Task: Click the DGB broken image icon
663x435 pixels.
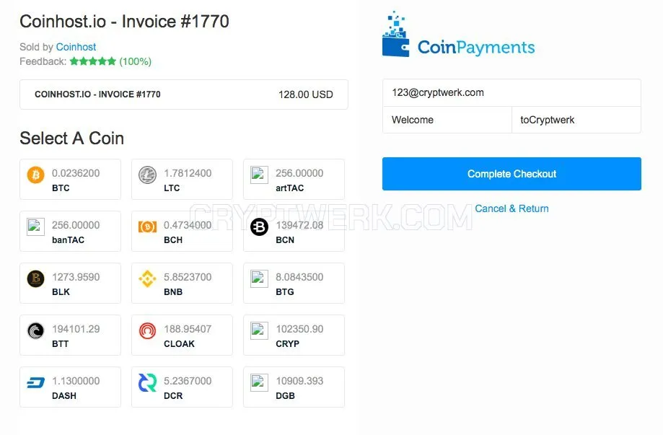Action: [x=259, y=382]
